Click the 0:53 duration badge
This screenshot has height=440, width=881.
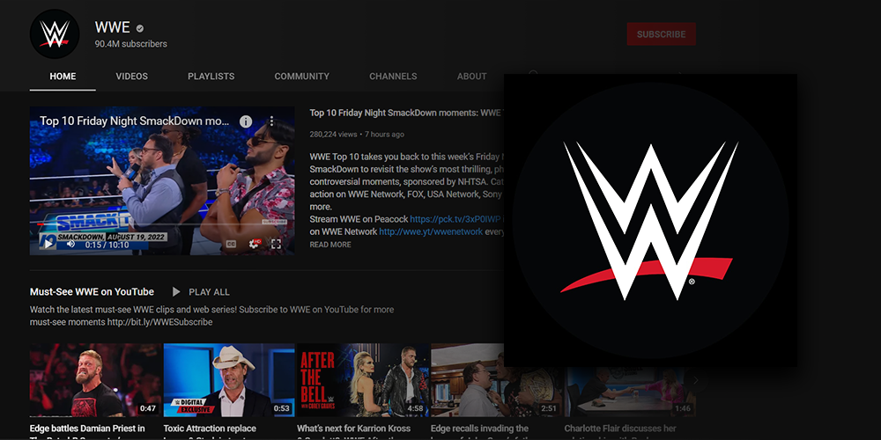(x=282, y=408)
